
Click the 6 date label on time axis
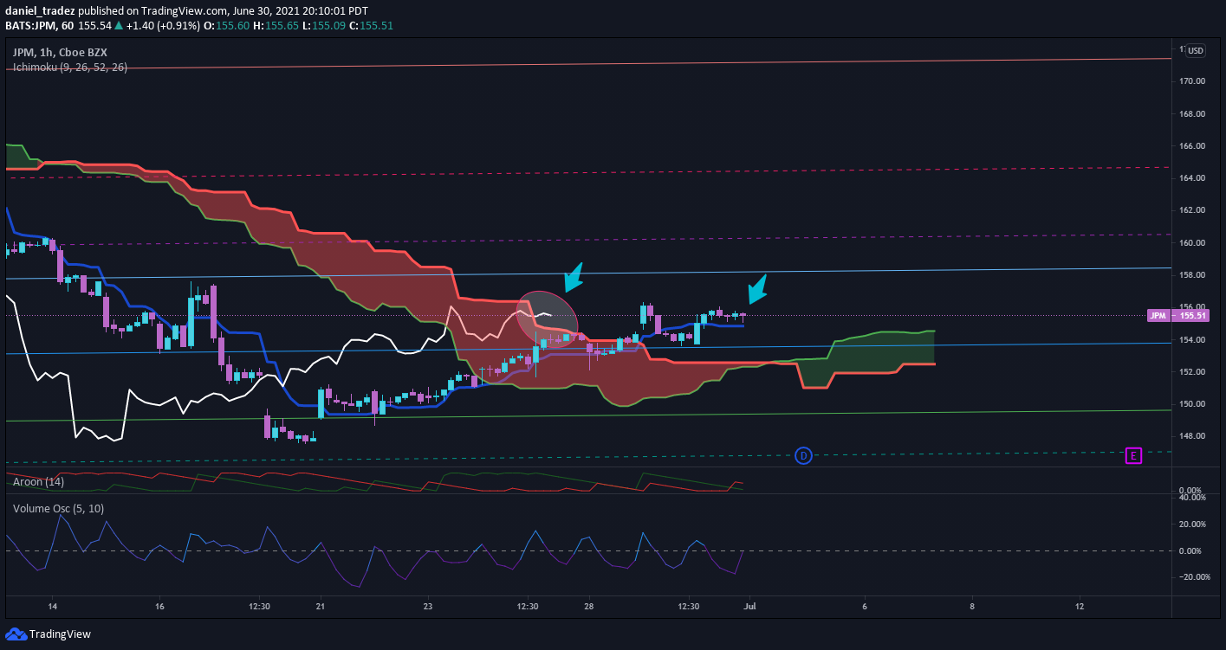865,606
